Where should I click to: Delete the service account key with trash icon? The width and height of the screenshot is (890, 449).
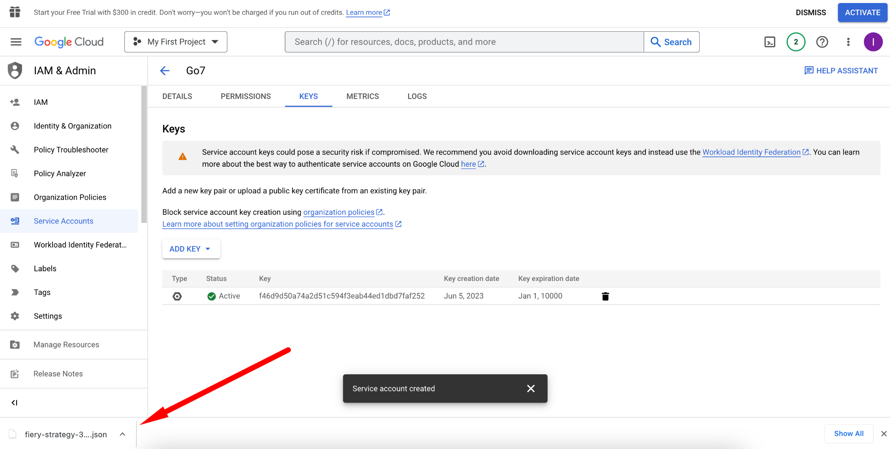[605, 296]
